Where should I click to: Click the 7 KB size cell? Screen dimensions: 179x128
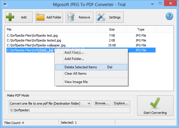click(112, 35)
